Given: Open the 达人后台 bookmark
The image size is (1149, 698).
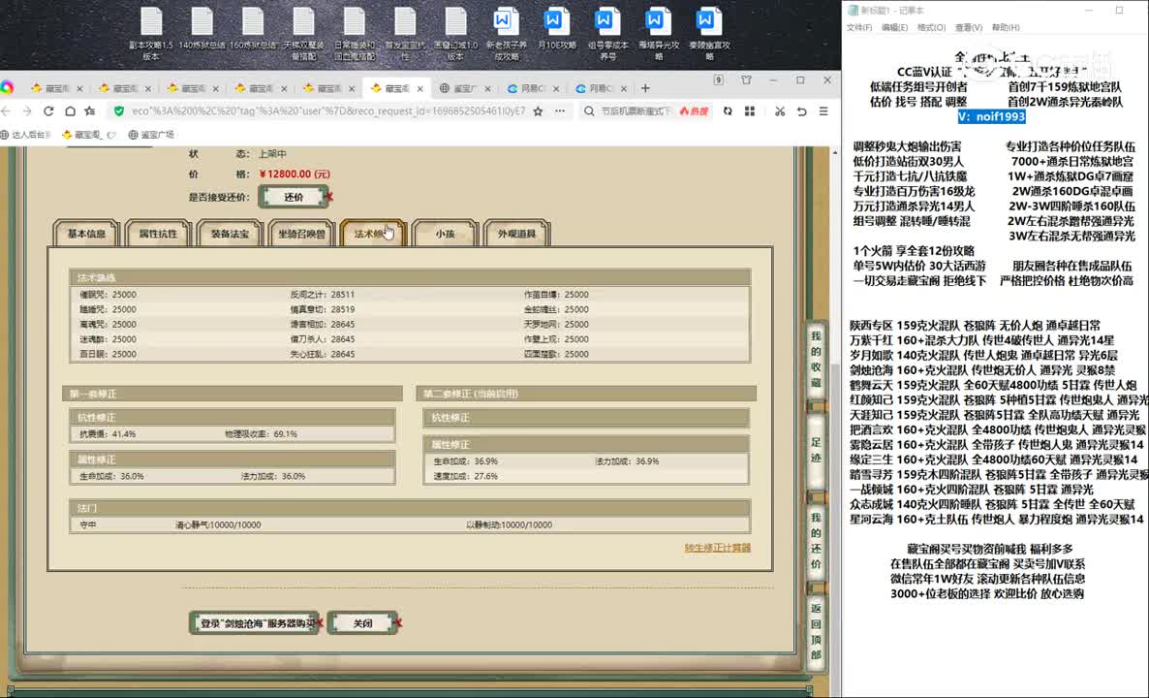Looking at the screenshot, I should coord(25,135).
